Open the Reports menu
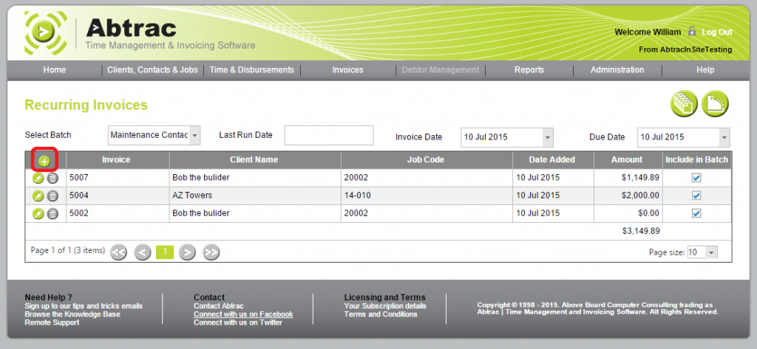The image size is (757, 349). pyautogui.click(x=529, y=70)
